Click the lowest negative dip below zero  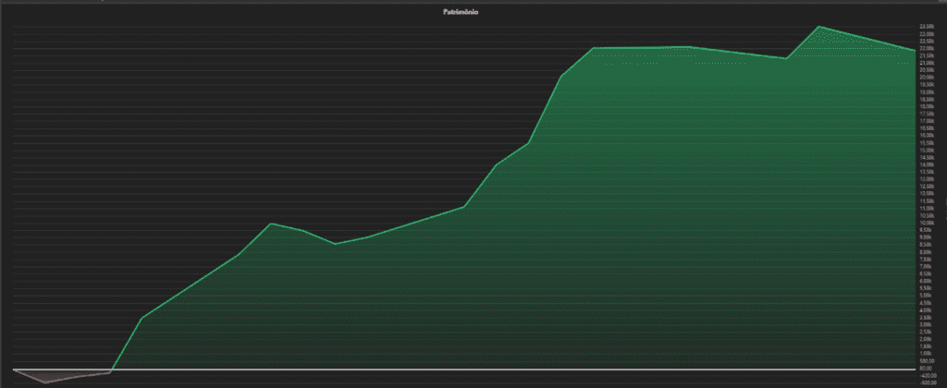point(45,382)
